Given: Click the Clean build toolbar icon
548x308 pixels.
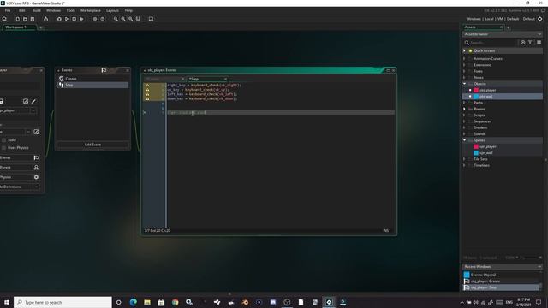Looking at the screenshot, I should click(82, 19).
